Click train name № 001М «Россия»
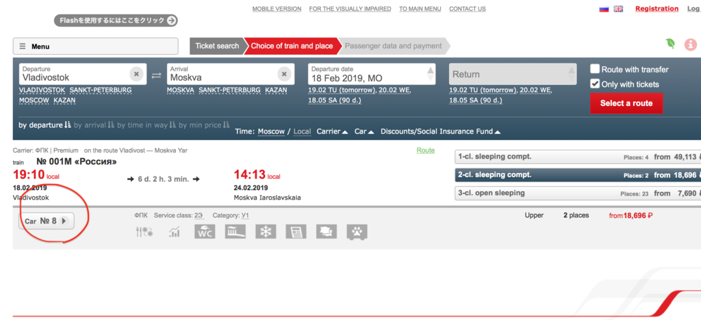 click(x=77, y=161)
